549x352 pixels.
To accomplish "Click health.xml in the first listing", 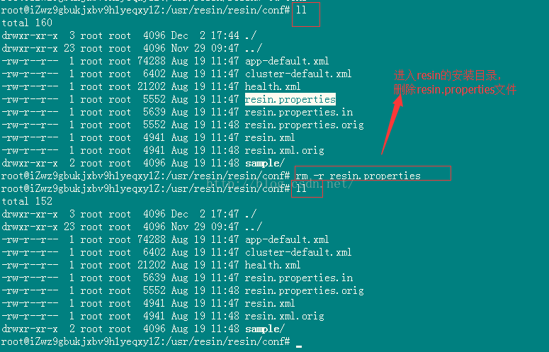I will [x=273, y=86].
